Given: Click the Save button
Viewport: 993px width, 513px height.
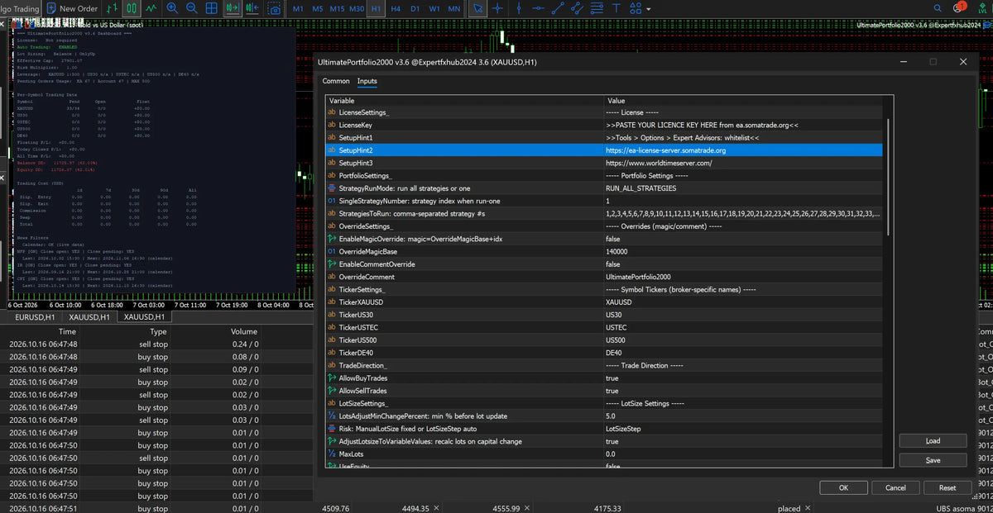Looking at the screenshot, I should pos(933,460).
